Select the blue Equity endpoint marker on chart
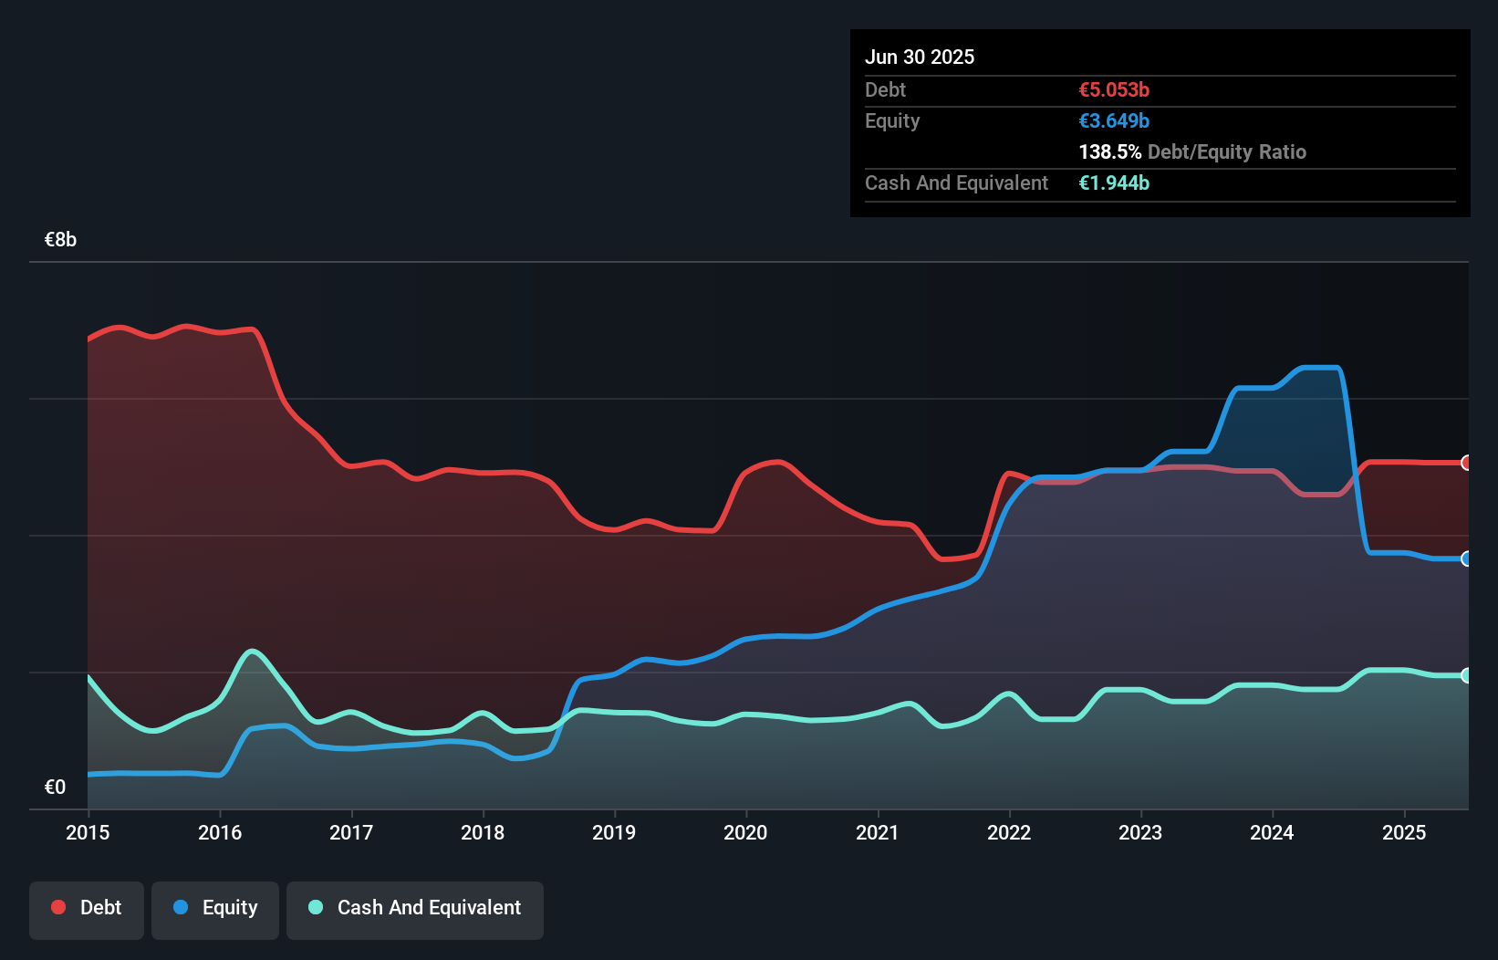Image resolution: width=1498 pixels, height=960 pixels. coord(1466,558)
